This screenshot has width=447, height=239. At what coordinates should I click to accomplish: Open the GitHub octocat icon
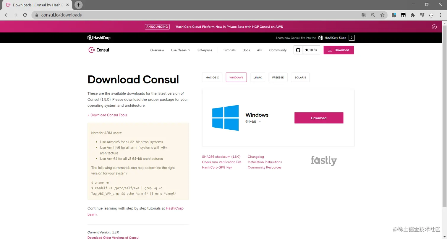click(298, 50)
